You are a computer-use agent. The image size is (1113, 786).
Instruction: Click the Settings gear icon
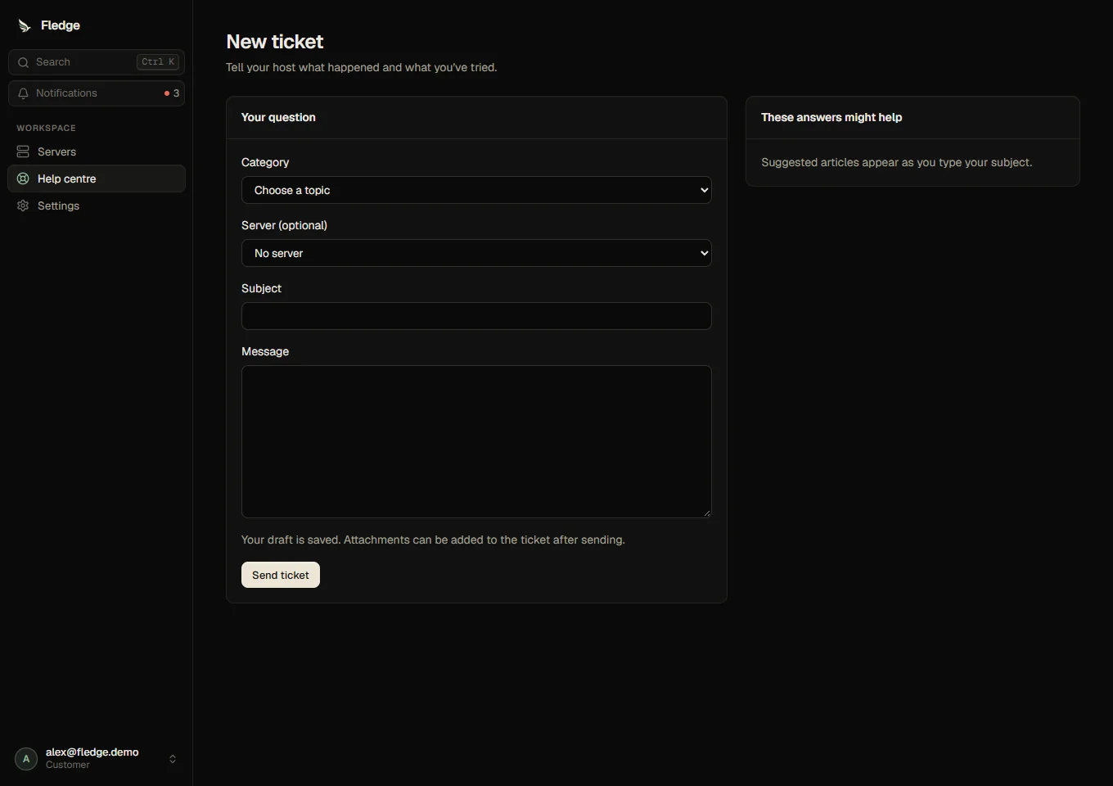click(x=23, y=206)
